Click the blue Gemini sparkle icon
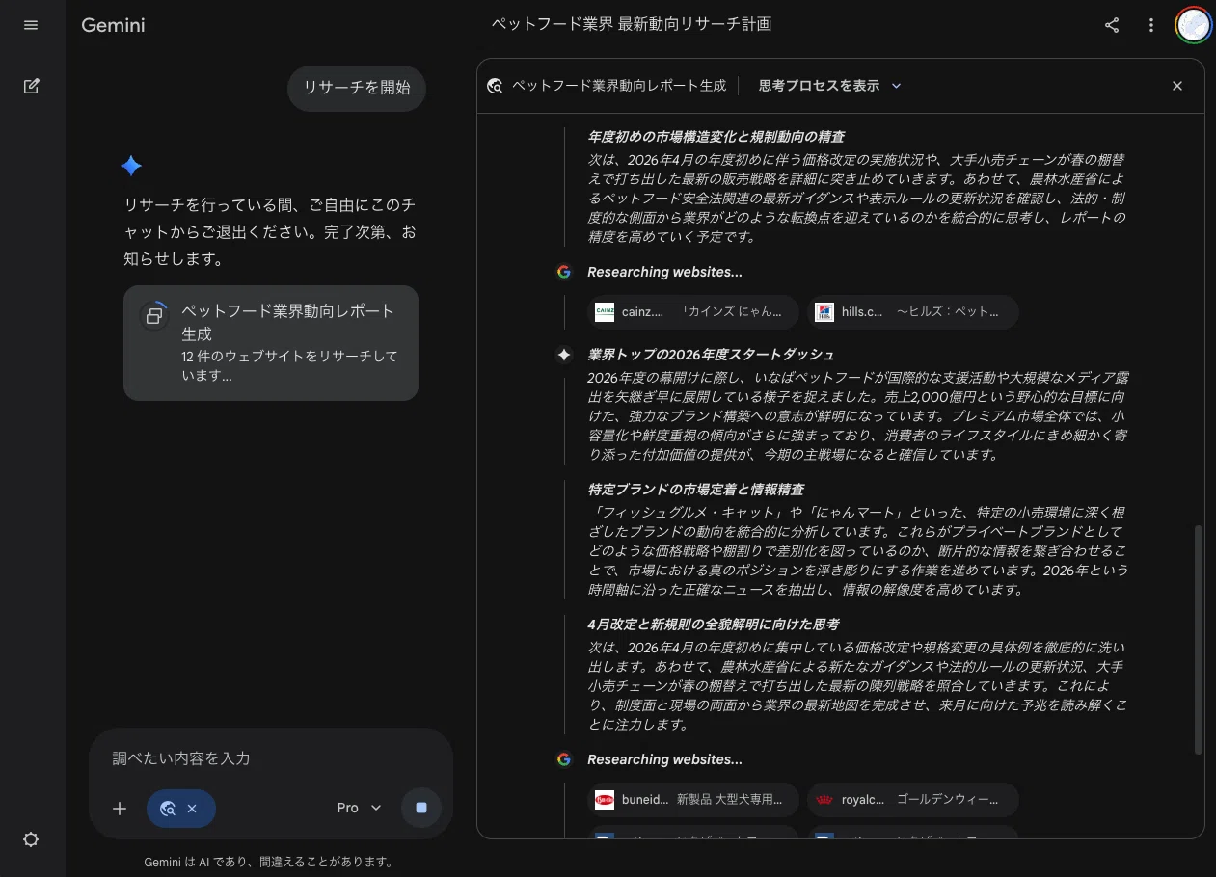 [x=131, y=166]
